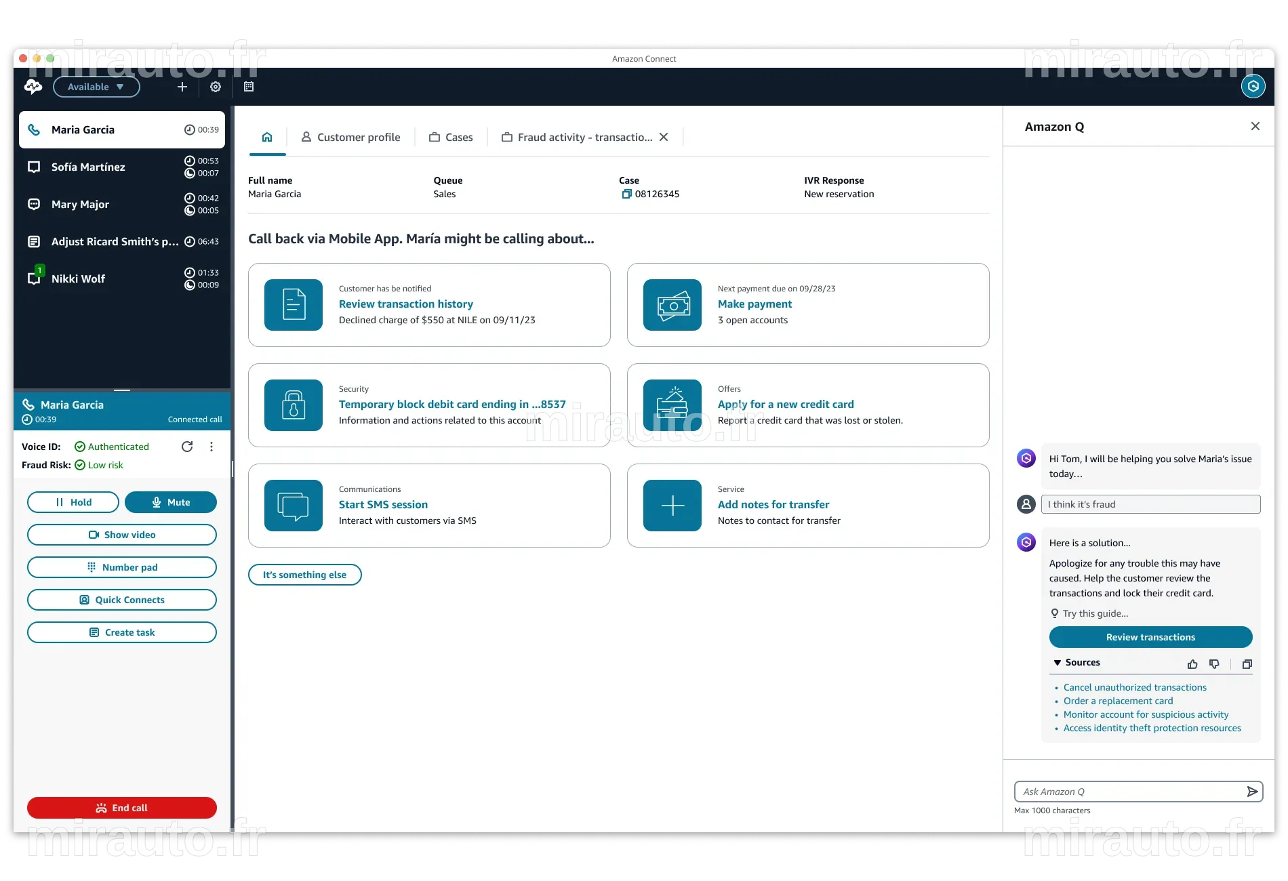1288x881 pixels.
Task: Open Start SMS session link
Action: [x=383, y=505]
